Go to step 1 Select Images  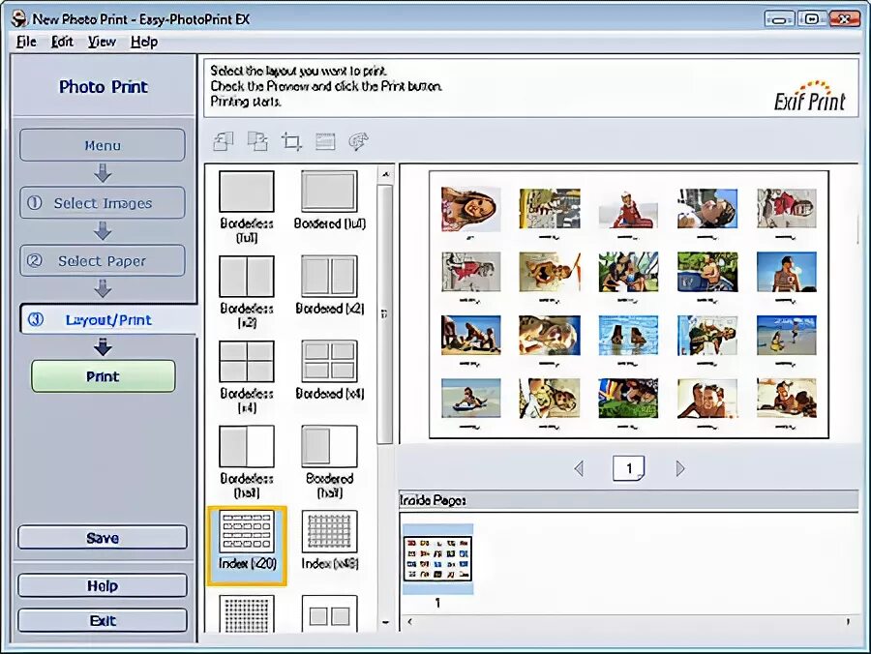[103, 202]
